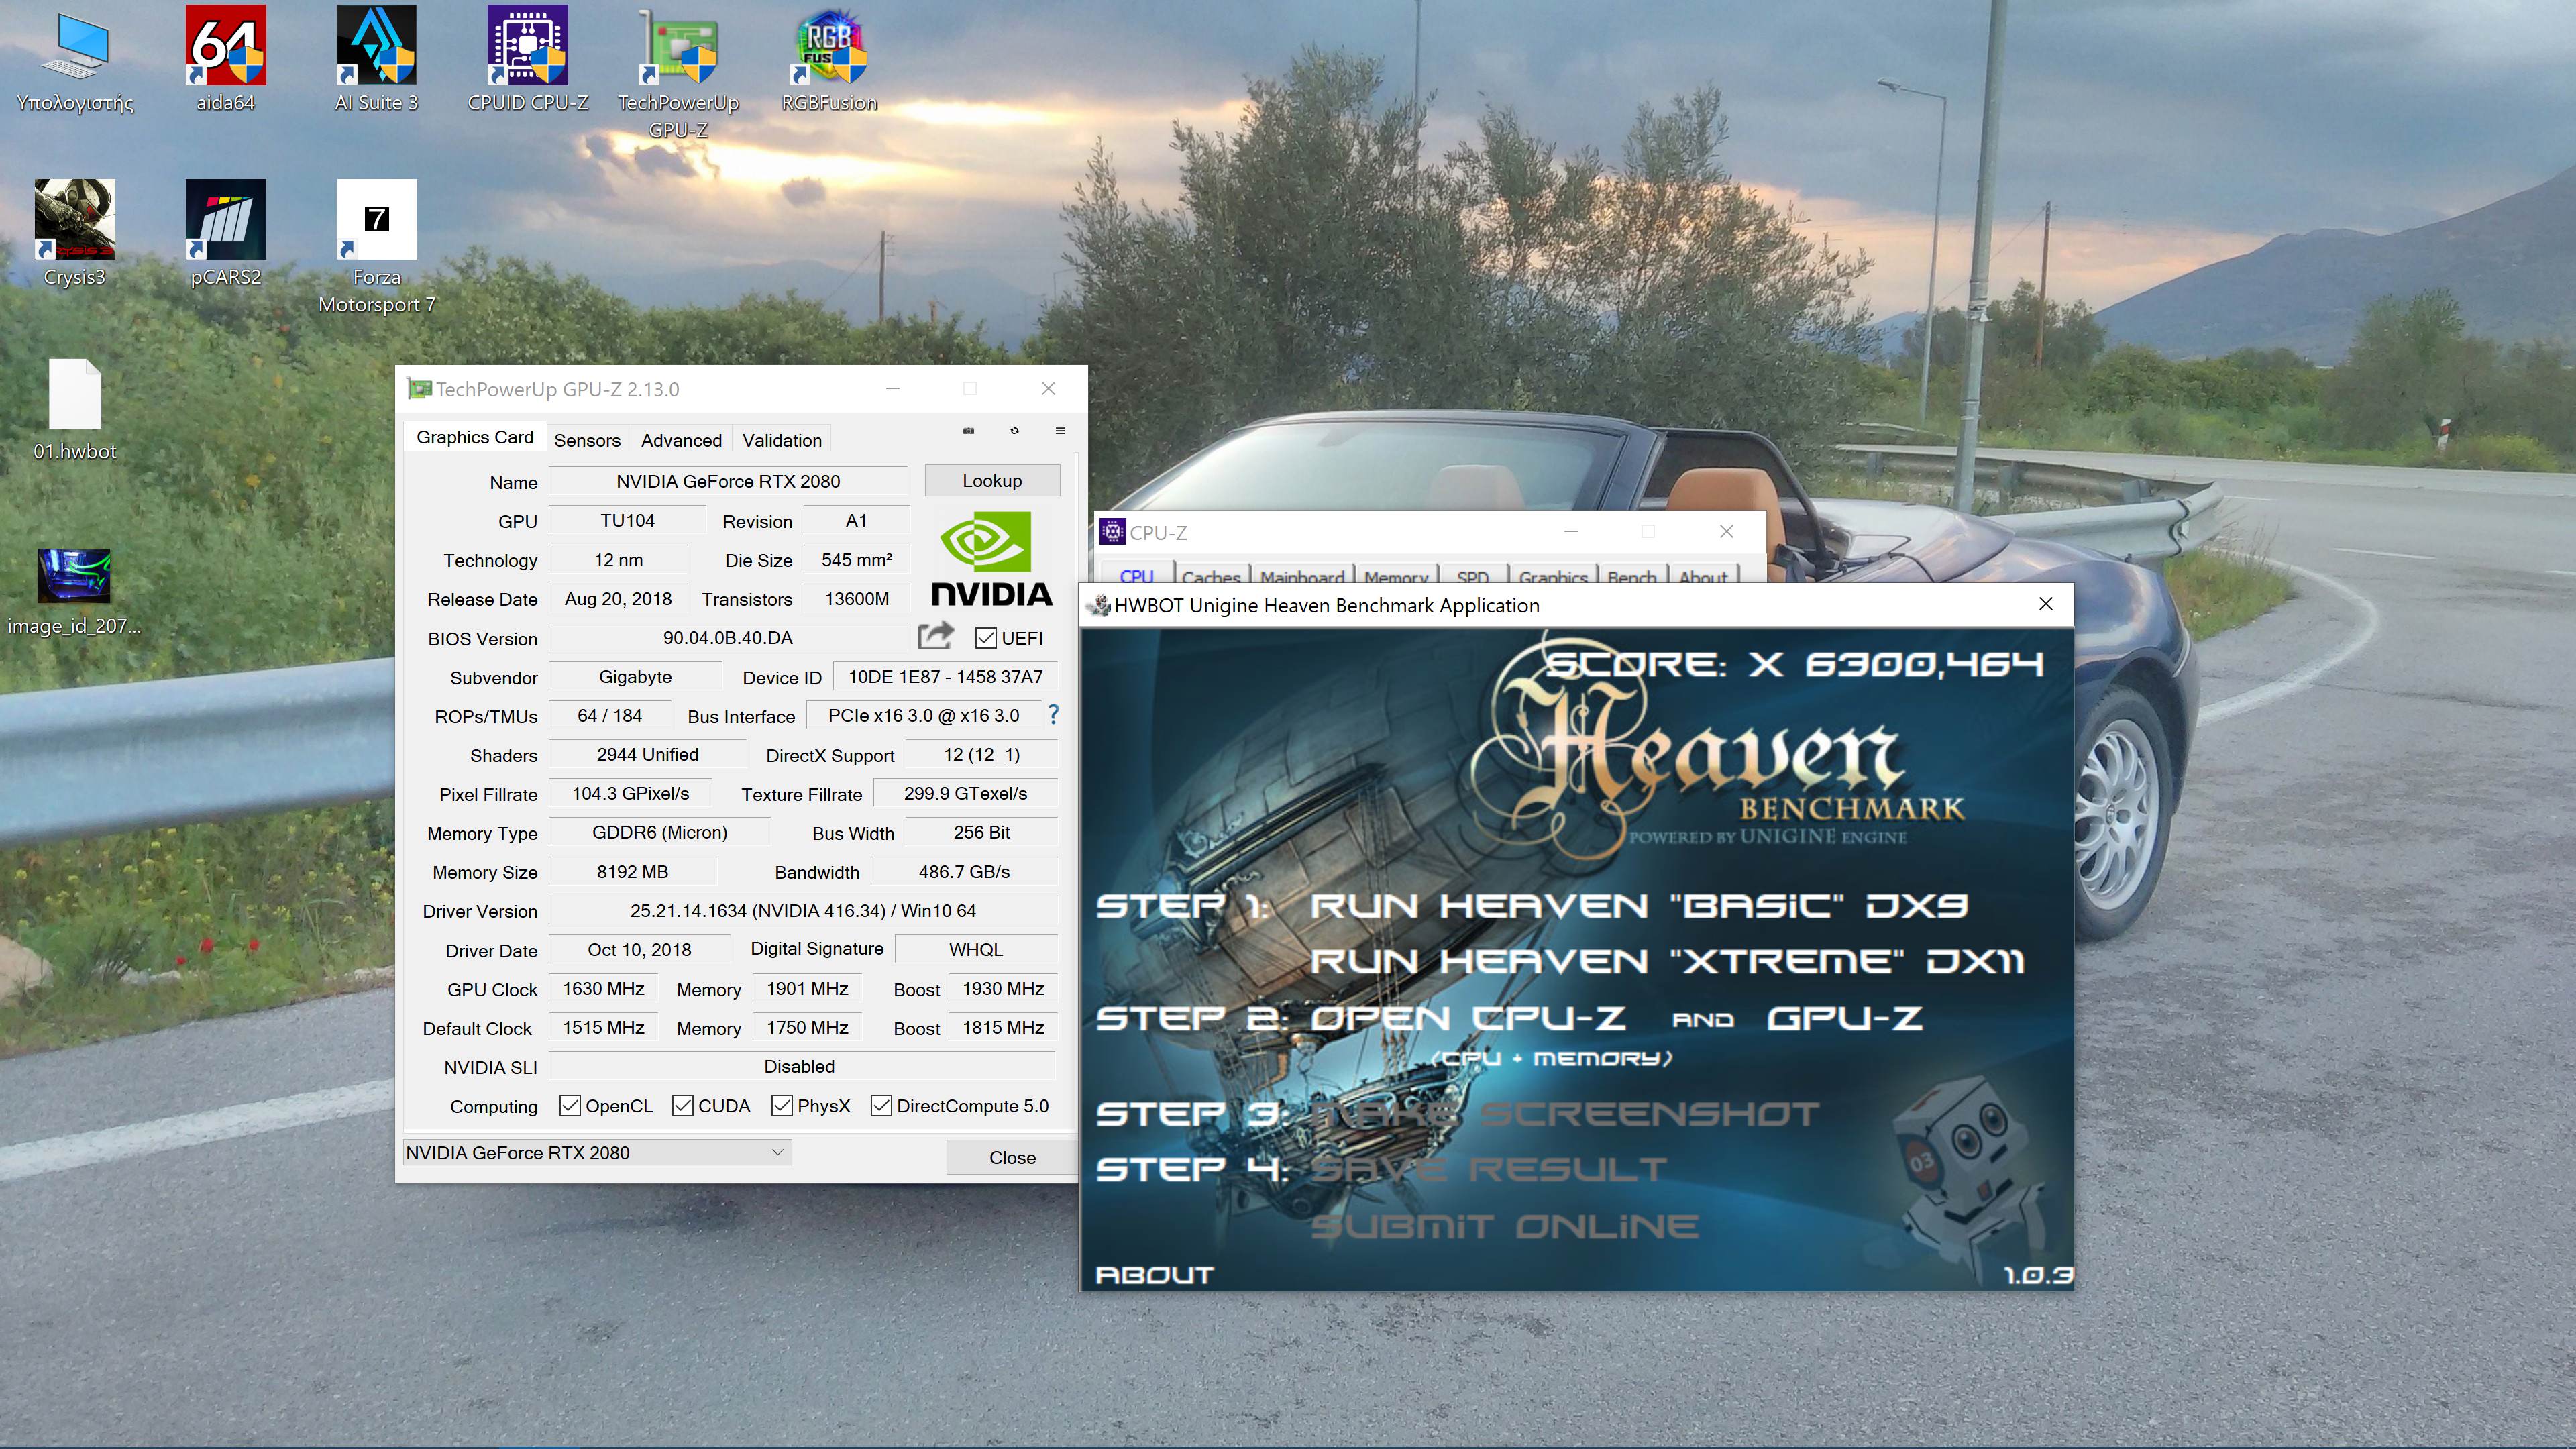Toggle the UEFI checkbox
Screen dimensions: 2576x1449
(986, 638)
